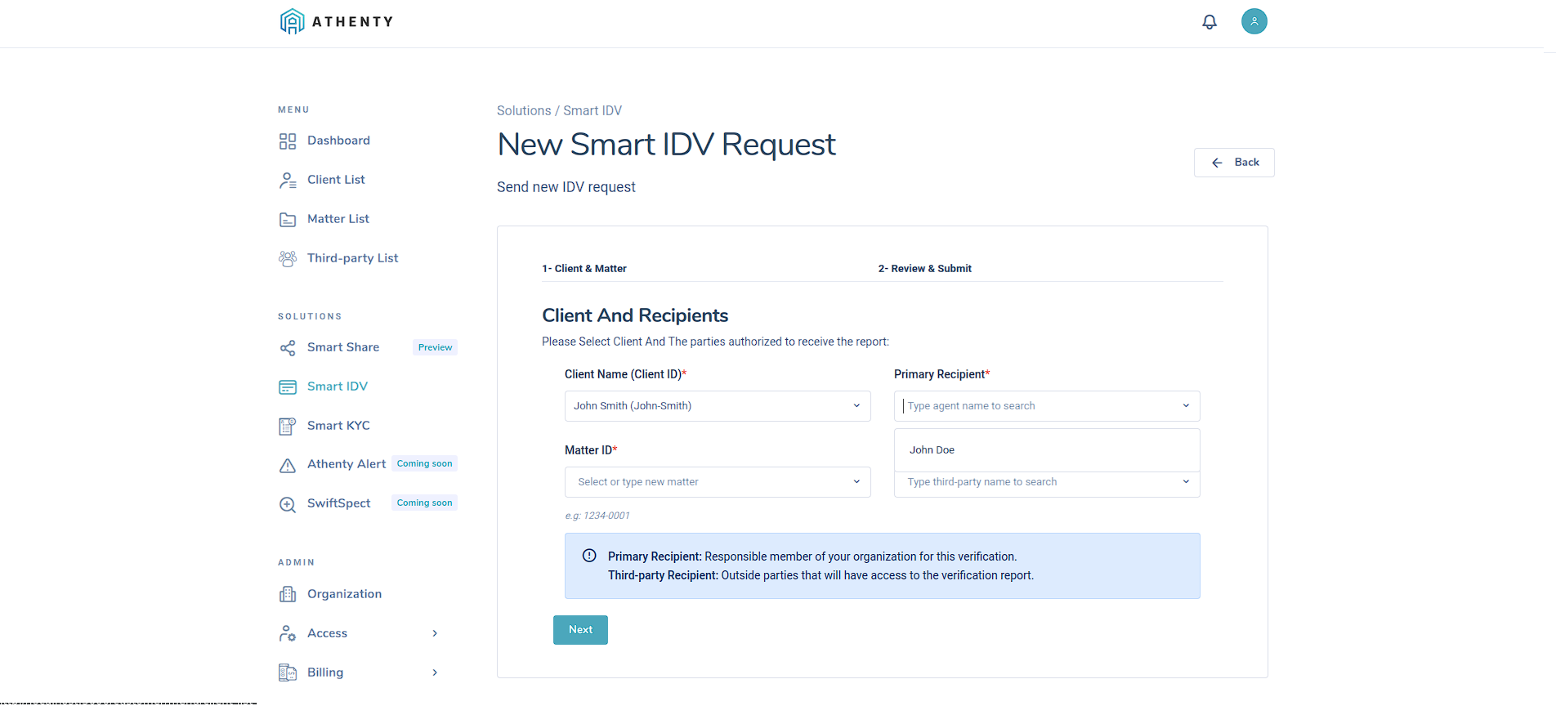Viewport: 1556px width, 715px height.
Task: Click the Athenty logo
Action: [337, 21]
